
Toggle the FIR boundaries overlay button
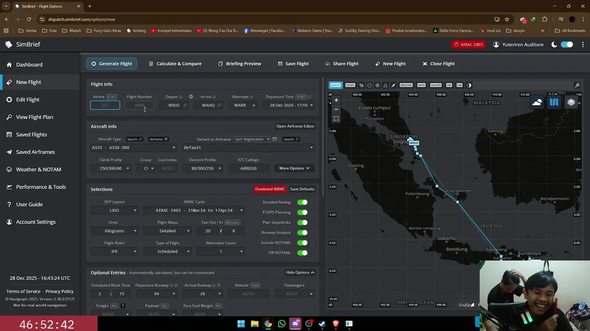click(x=449, y=85)
